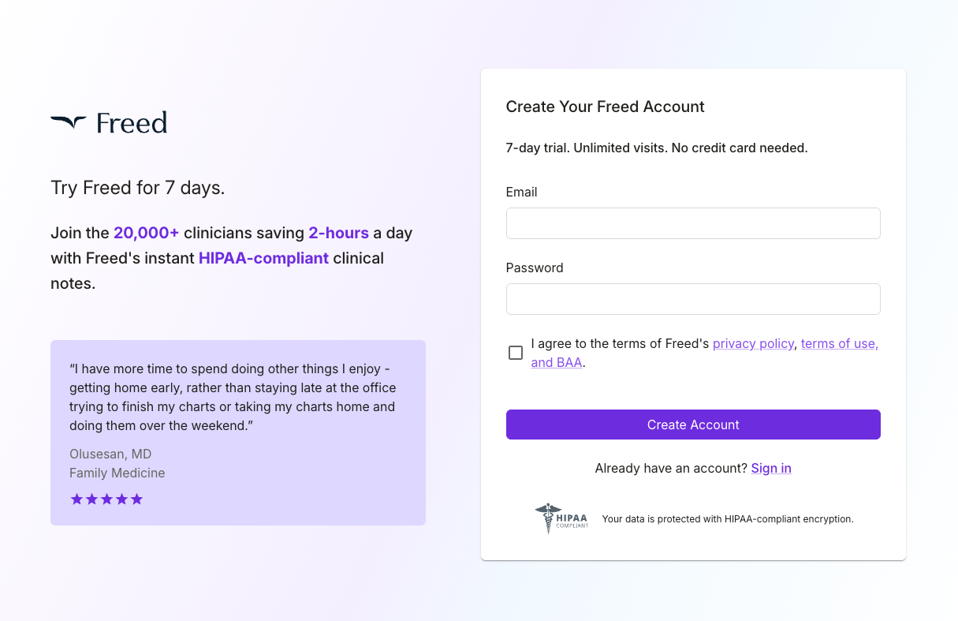Click the highlighted 20,000+ clinicians text

click(x=146, y=233)
